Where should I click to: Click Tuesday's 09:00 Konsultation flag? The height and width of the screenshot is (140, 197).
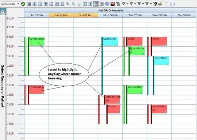pyautogui.click(x=137, y=51)
